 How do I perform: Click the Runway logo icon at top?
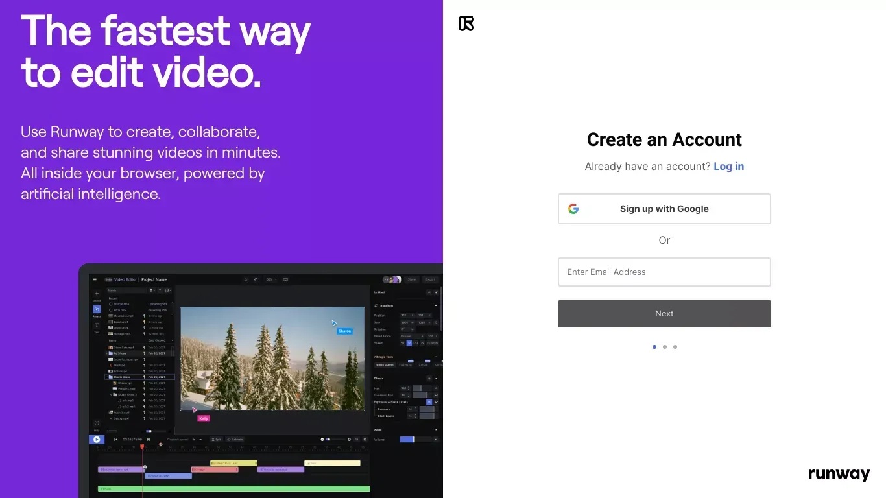[466, 23]
